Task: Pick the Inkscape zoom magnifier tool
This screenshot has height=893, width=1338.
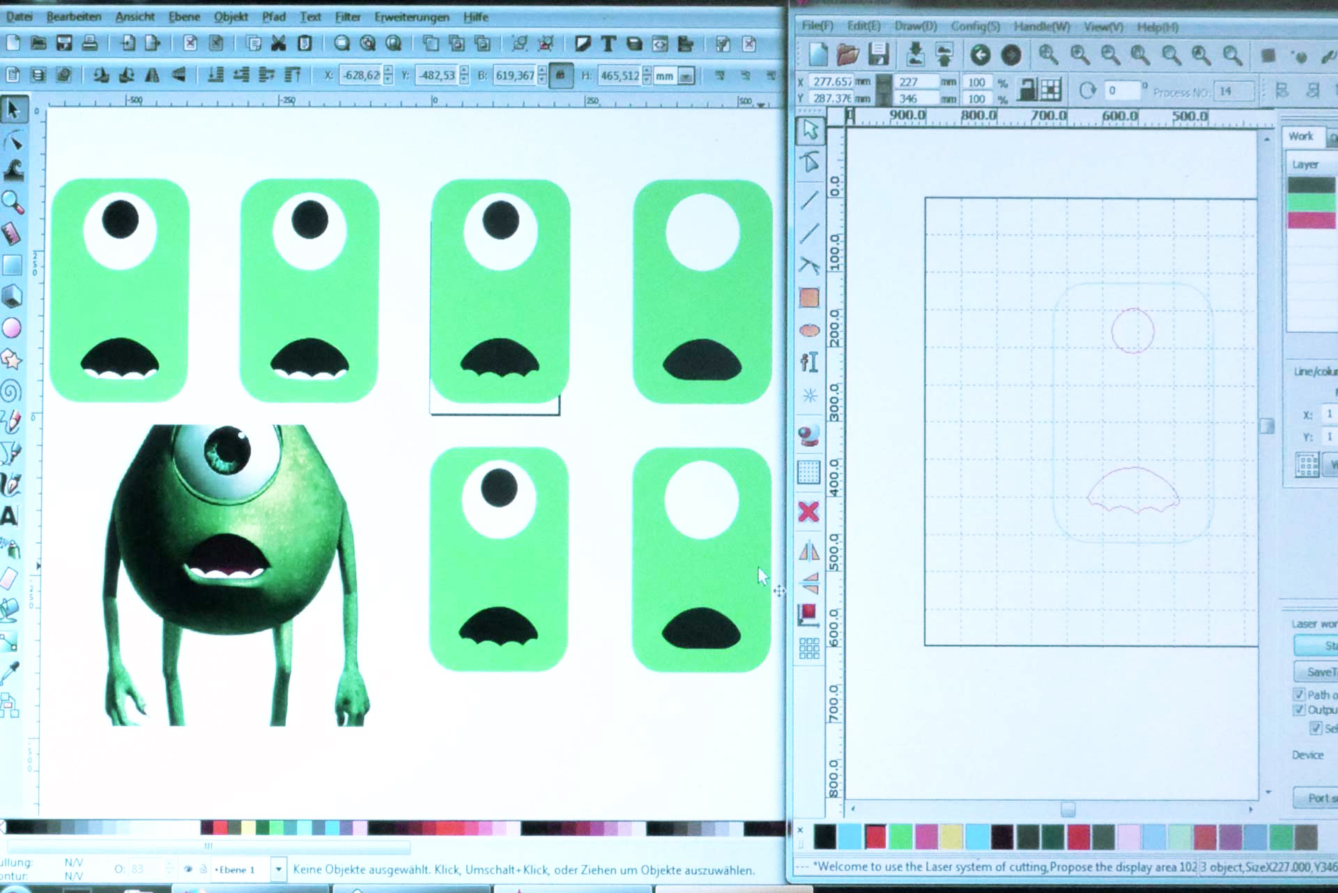Action: coord(12,203)
